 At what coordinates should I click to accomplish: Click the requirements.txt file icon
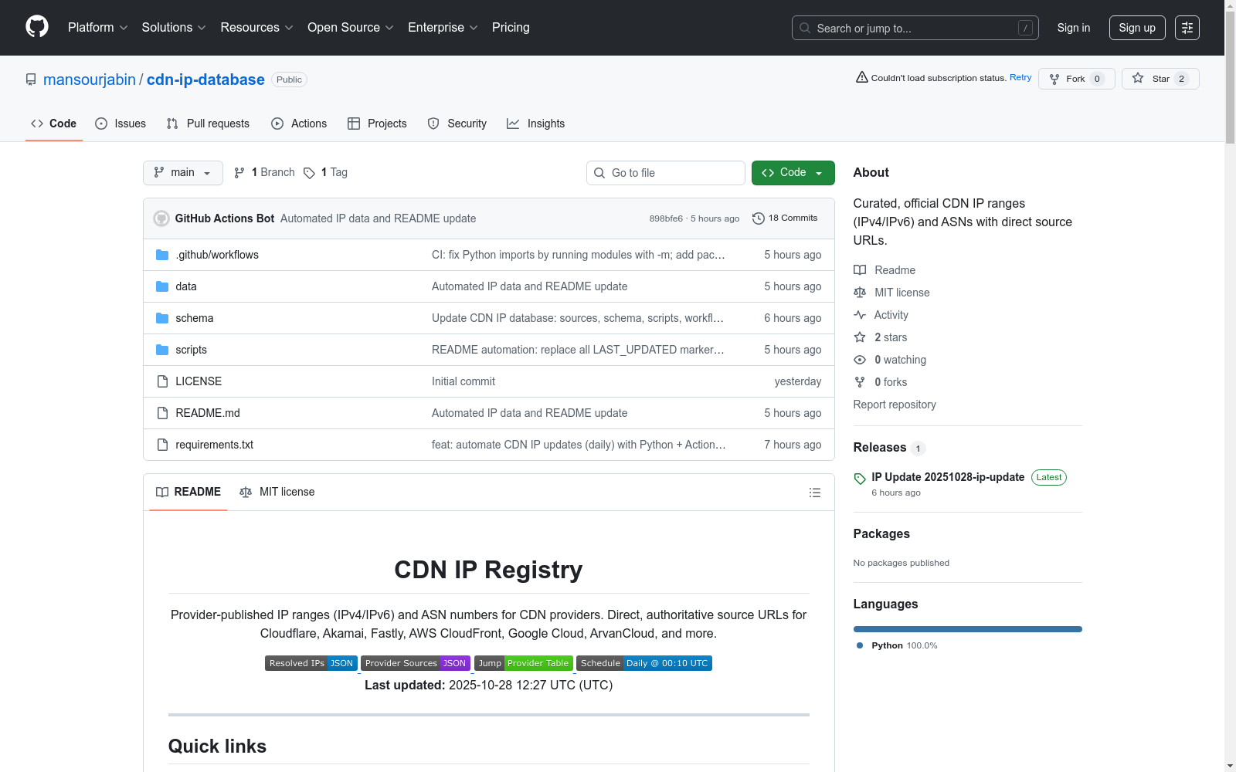[162, 445]
